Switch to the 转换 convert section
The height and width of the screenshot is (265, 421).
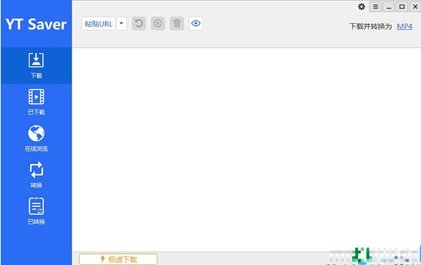[x=37, y=175]
